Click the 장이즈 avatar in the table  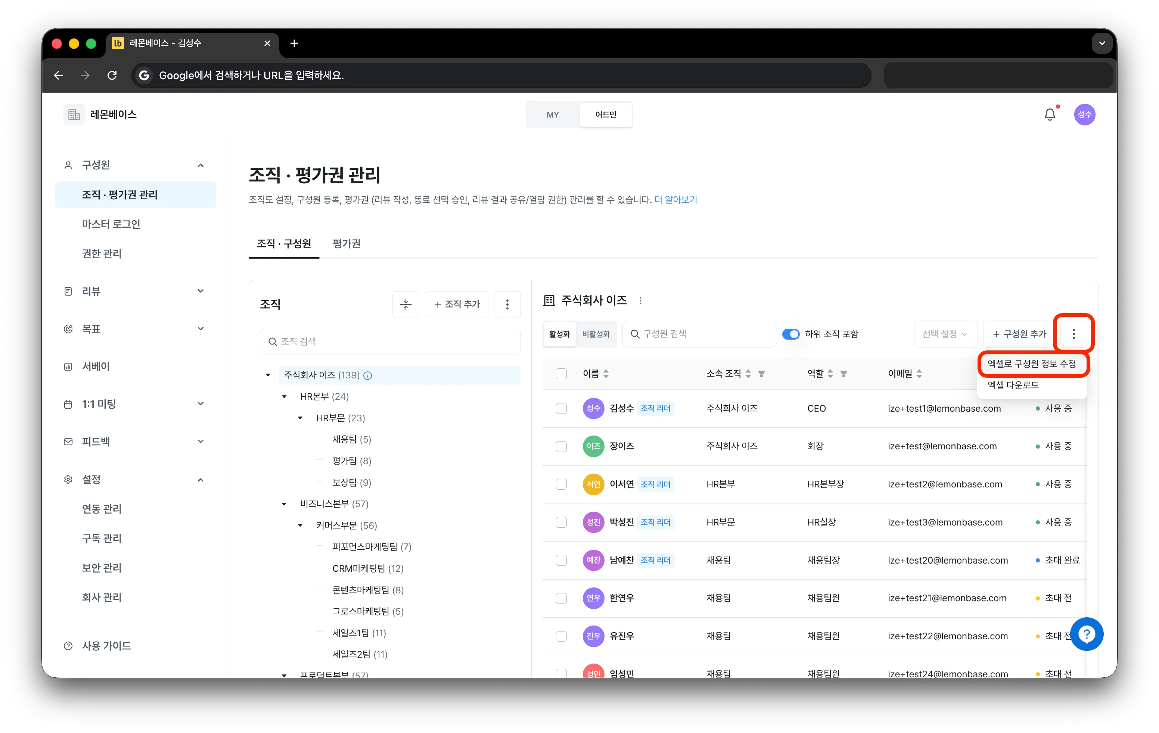(x=593, y=446)
